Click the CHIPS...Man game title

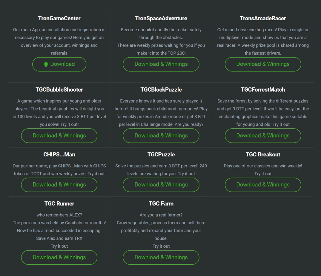point(59,155)
